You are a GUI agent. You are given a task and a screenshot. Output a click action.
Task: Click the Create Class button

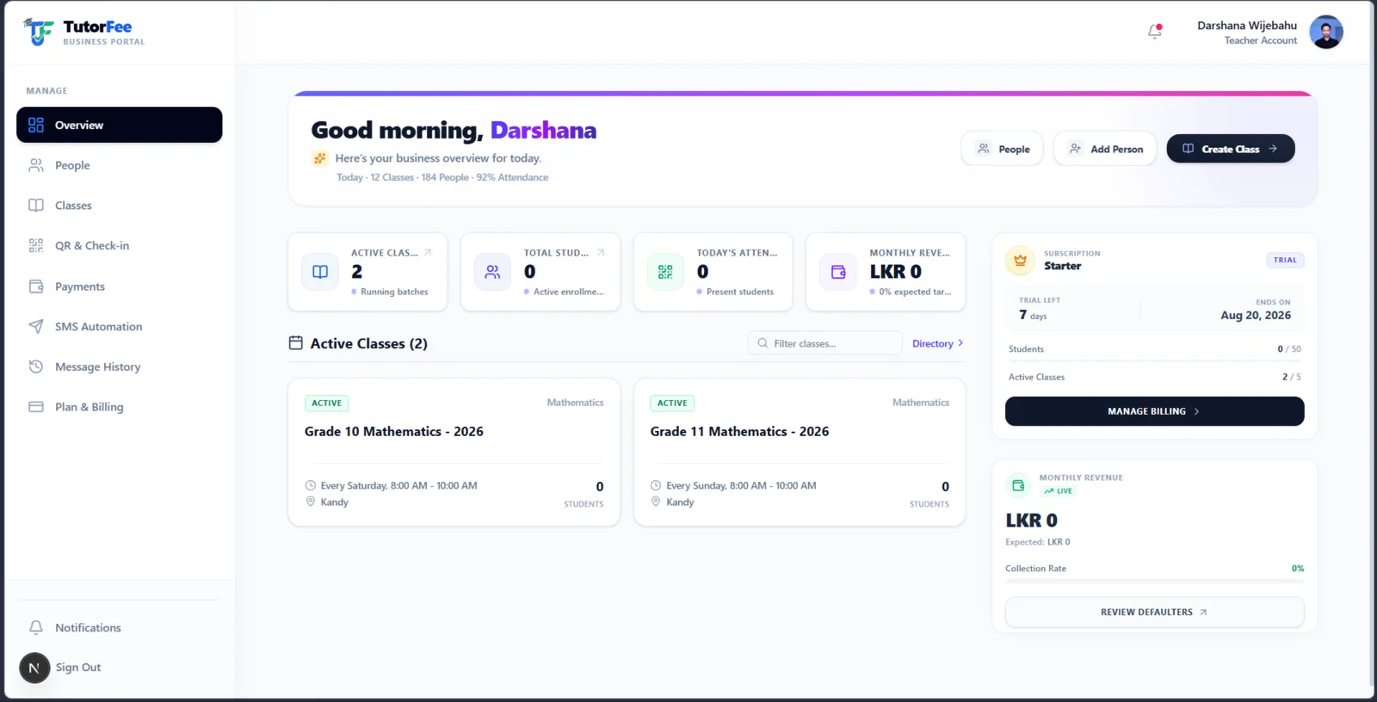coord(1231,149)
